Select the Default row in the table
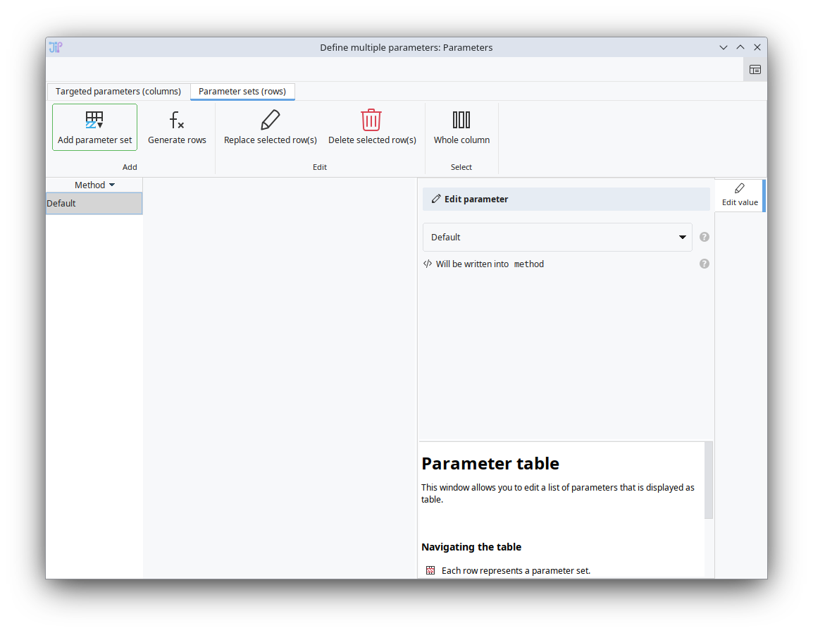The height and width of the screenshot is (633, 813). coord(94,204)
